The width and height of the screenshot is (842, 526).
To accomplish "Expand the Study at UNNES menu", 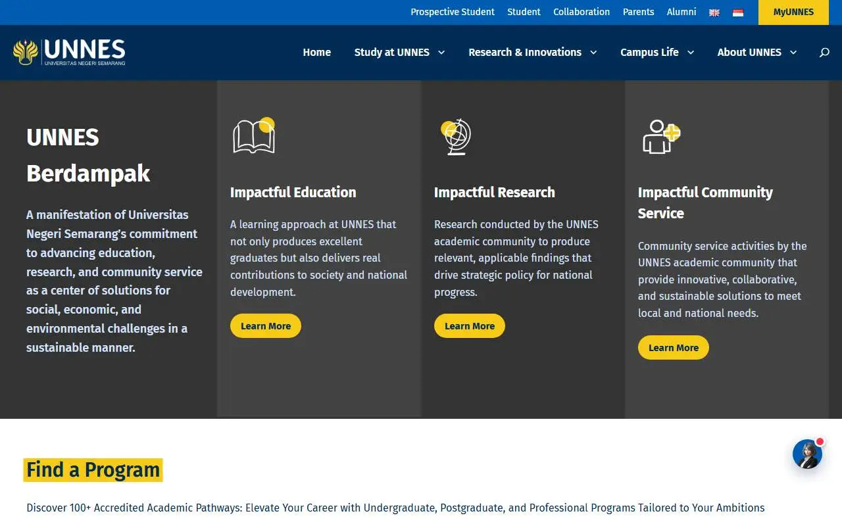I will [399, 53].
